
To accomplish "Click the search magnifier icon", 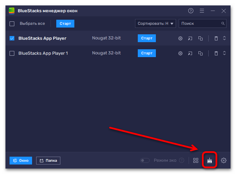I will [223, 23].
